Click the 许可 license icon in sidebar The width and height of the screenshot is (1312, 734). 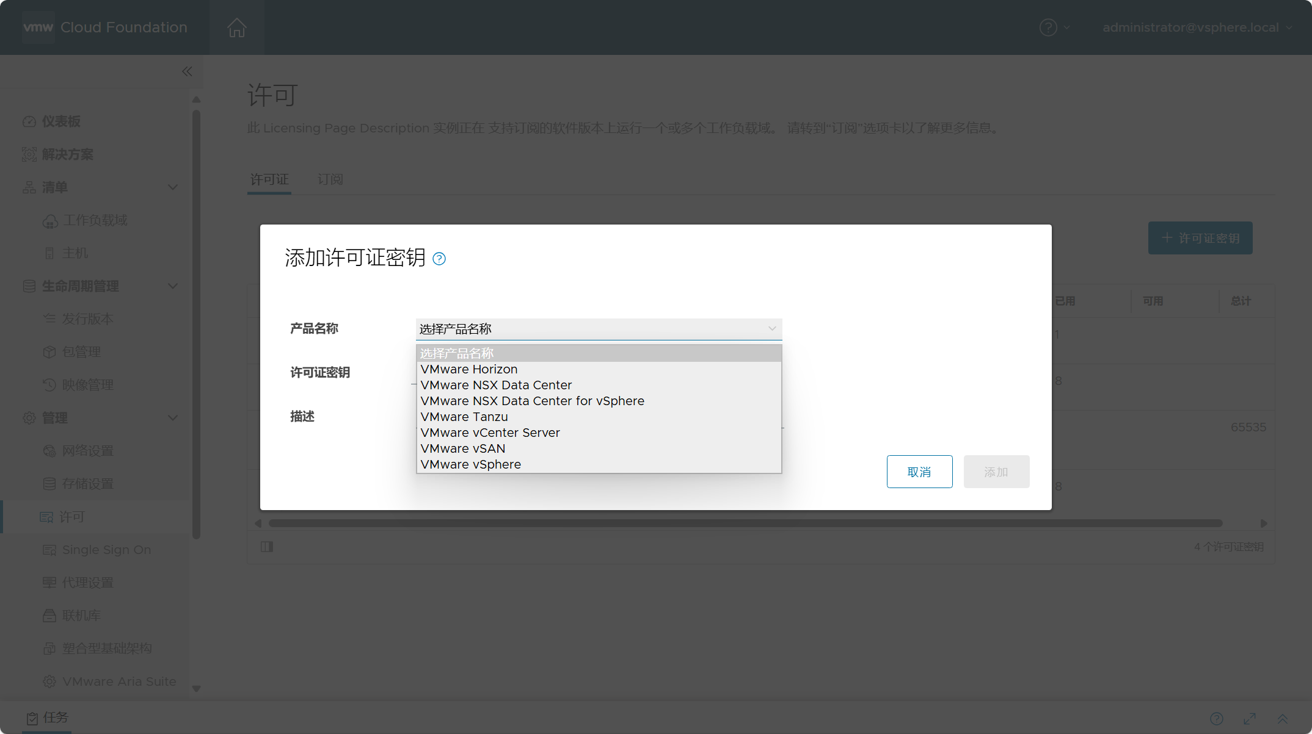(x=46, y=517)
